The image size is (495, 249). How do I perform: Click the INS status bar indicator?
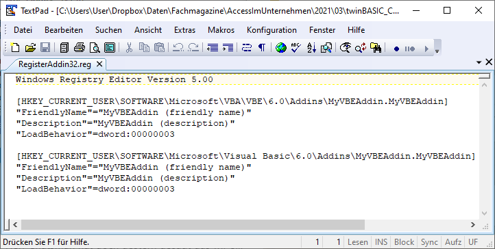coord(381,242)
